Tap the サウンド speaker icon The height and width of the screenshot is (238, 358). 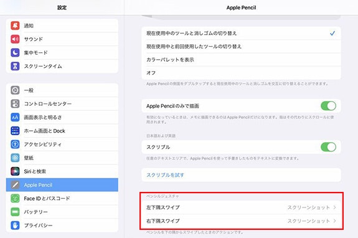click(x=15, y=39)
